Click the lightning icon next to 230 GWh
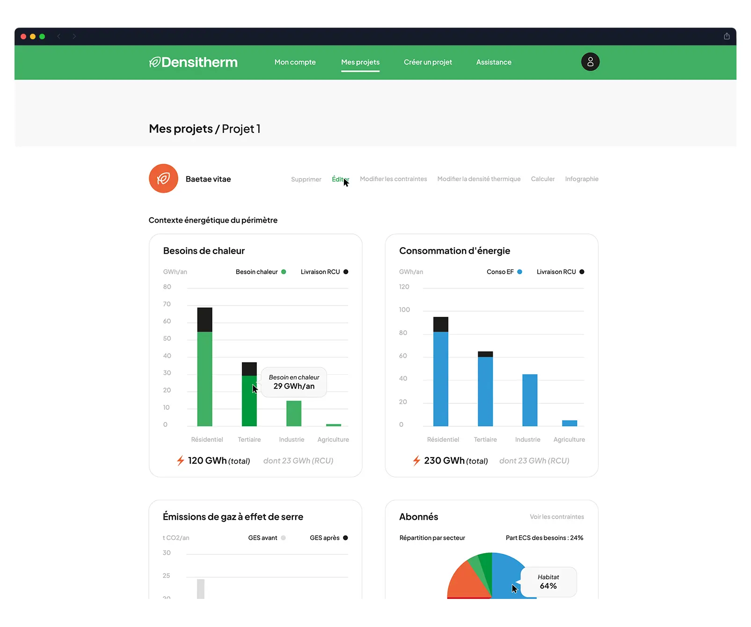The height and width of the screenshot is (627, 751). (416, 461)
